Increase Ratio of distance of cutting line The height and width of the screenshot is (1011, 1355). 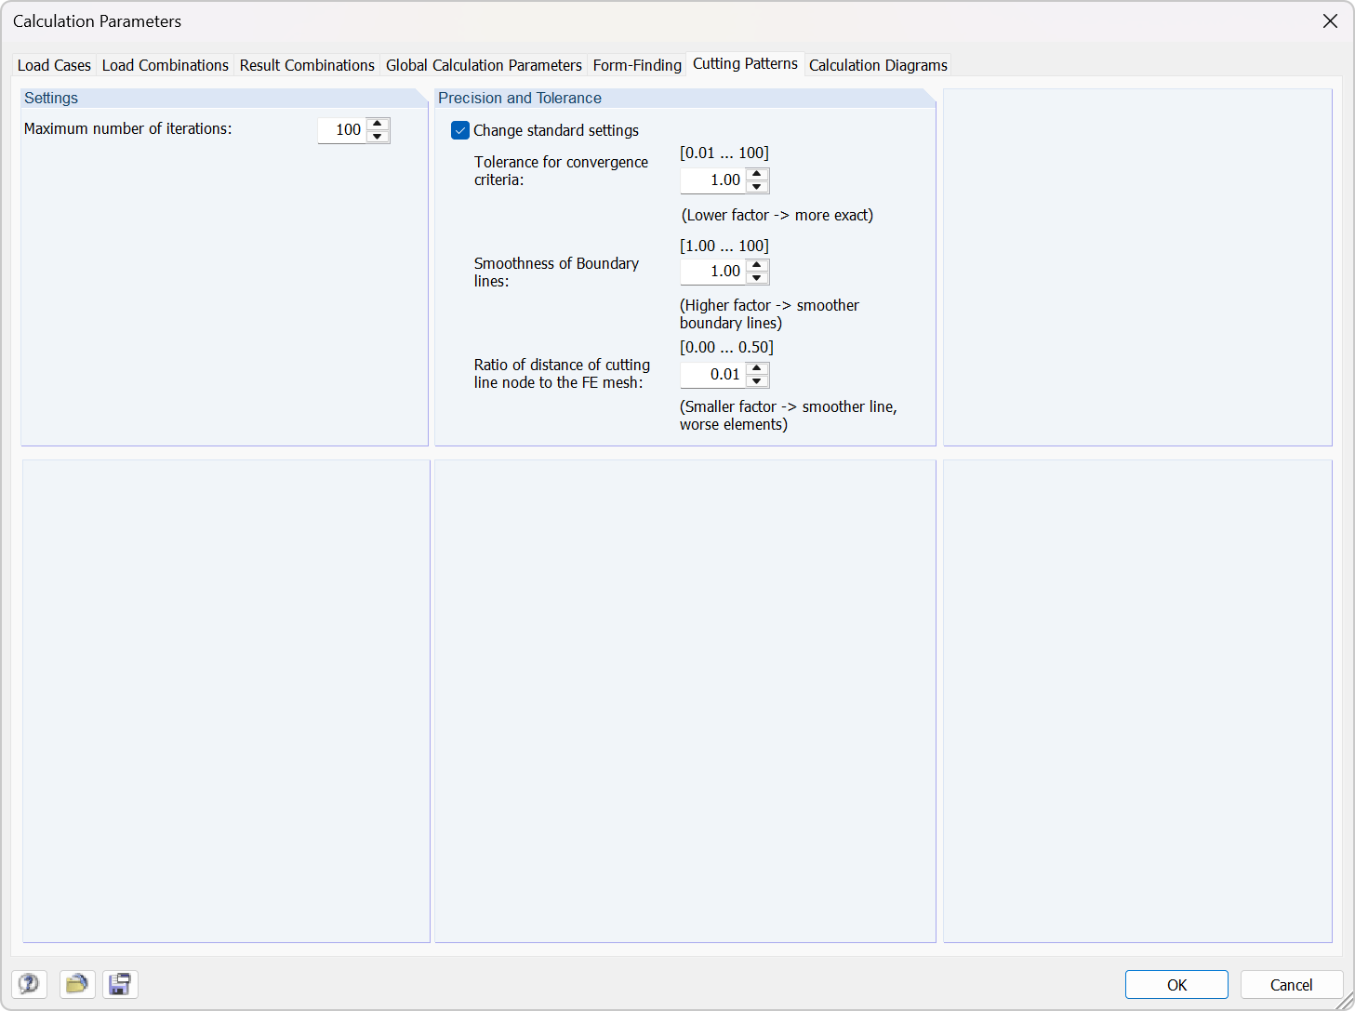[x=757, y=369]
